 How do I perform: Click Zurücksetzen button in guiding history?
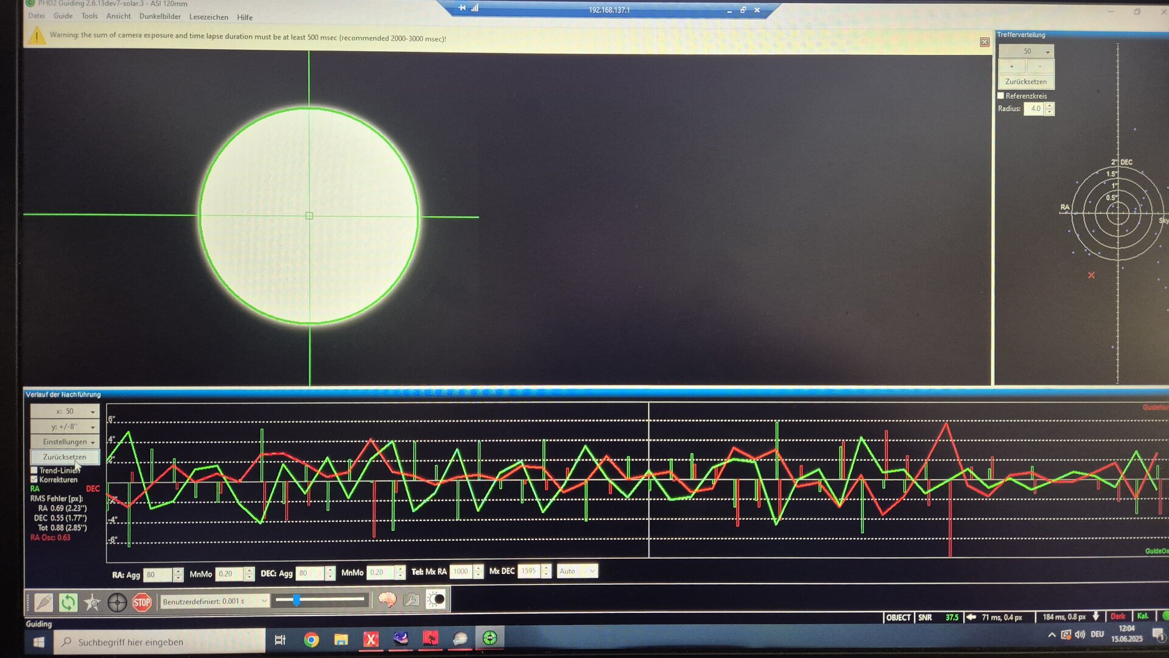pyautogui.click(x=65, y=457)
